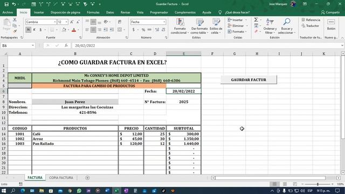Click the Compartir button
The height and width of the screenshot is (194, 345).
point(330,12)
